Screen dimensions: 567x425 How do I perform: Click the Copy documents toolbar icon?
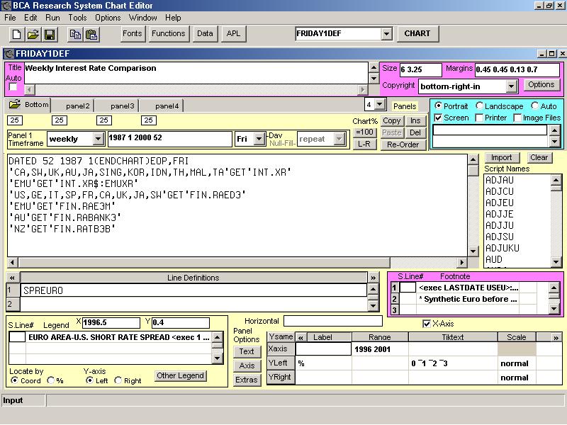75,34
